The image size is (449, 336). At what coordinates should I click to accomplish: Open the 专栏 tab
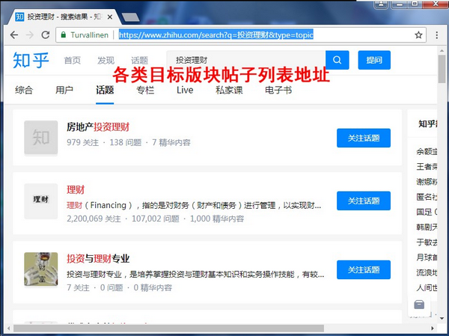145,91
